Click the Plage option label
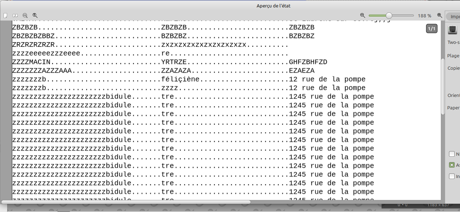Image resolution: width=460 pixels, height=212 pixels. (x=453, y=56)
